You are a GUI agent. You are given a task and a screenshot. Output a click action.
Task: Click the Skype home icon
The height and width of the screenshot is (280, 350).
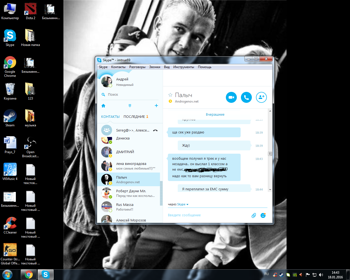(103, 106)
